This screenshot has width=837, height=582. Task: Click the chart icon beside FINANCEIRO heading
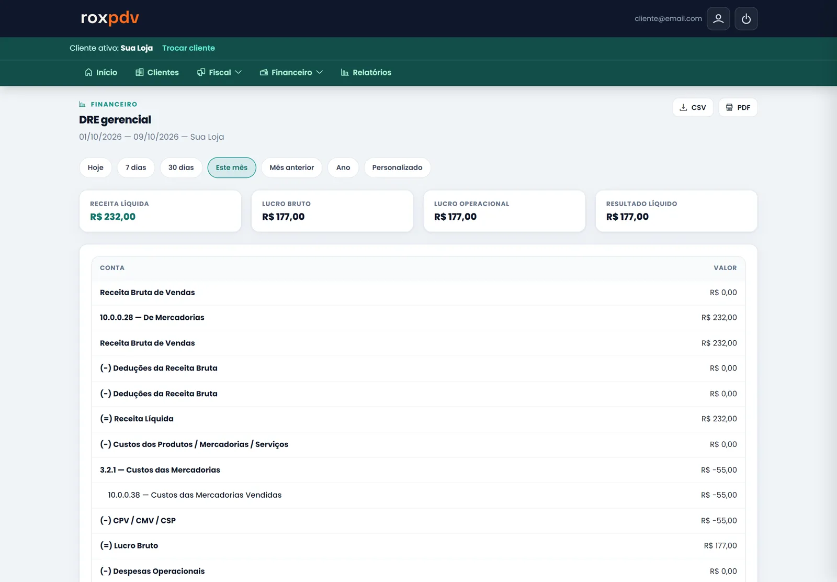(x=82, y=104)
